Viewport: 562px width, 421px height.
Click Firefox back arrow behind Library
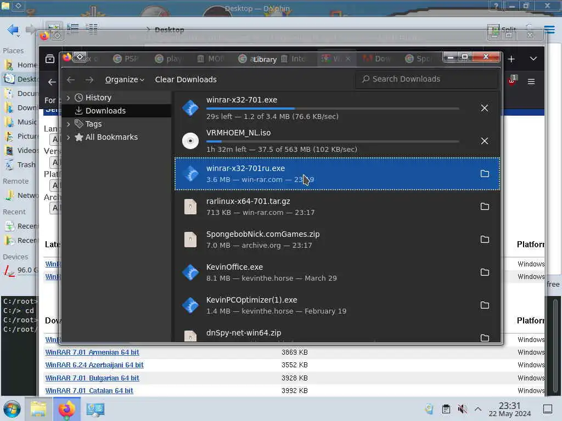(52, 82)
